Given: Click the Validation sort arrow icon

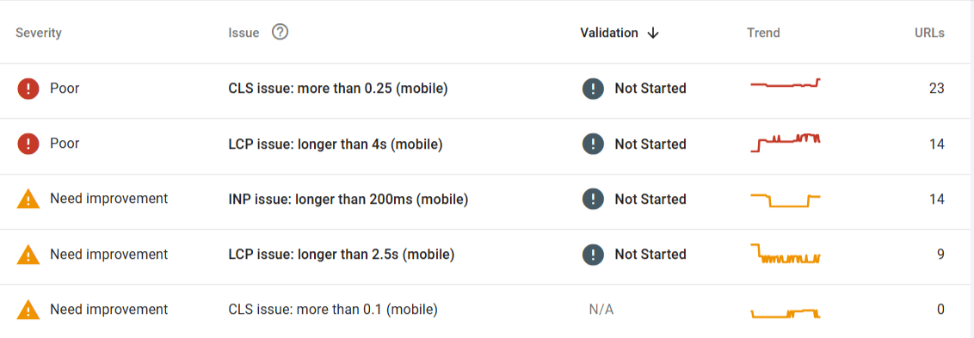Looking at the screenshot, I should click(652, 34).
